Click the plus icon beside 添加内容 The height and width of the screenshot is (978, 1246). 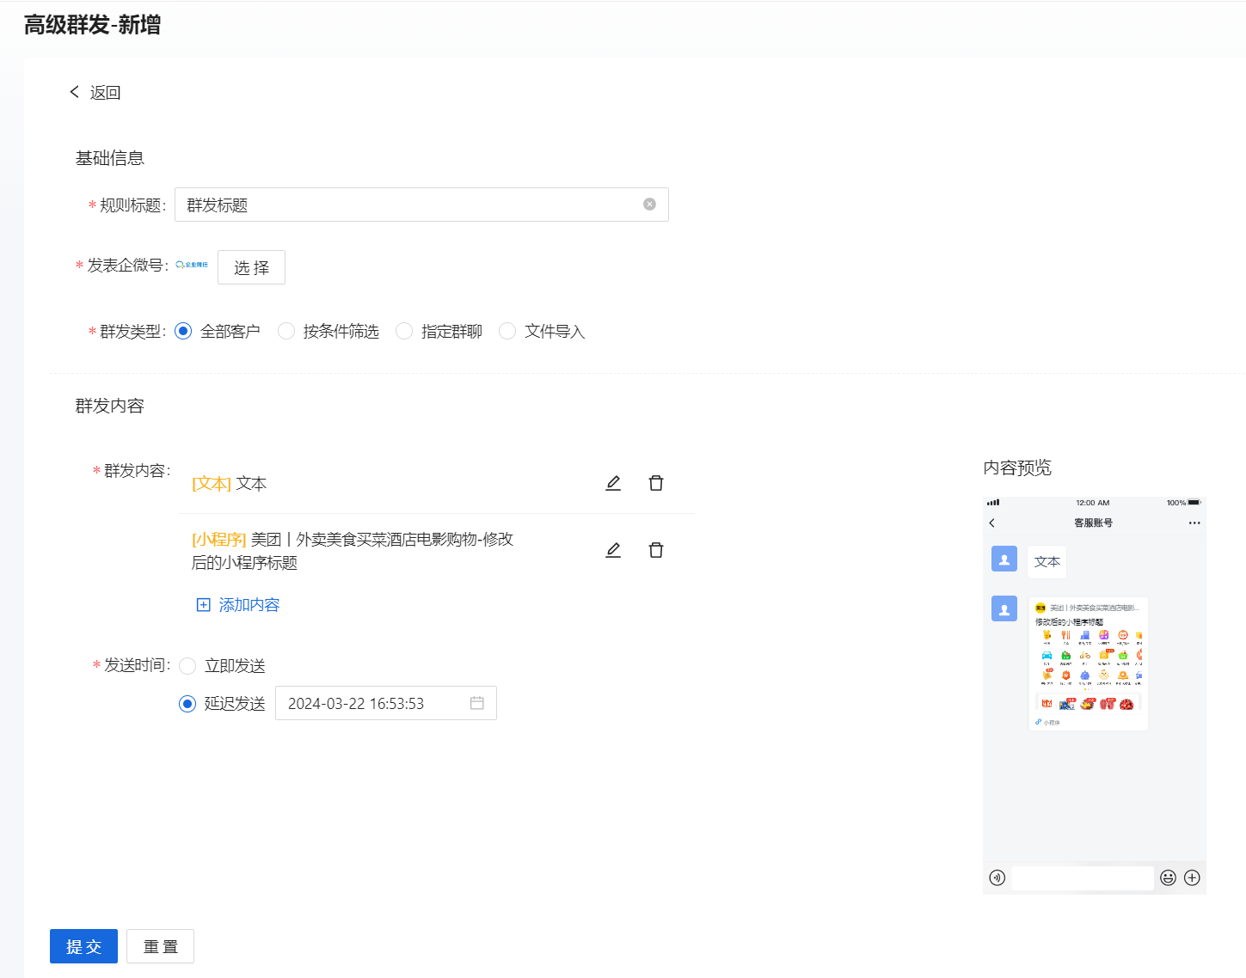(204, 605)
